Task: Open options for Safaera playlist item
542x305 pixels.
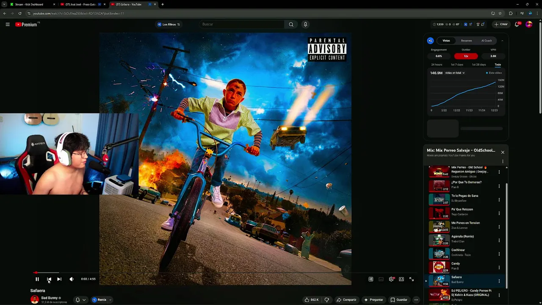Action: tap(499, 281)
